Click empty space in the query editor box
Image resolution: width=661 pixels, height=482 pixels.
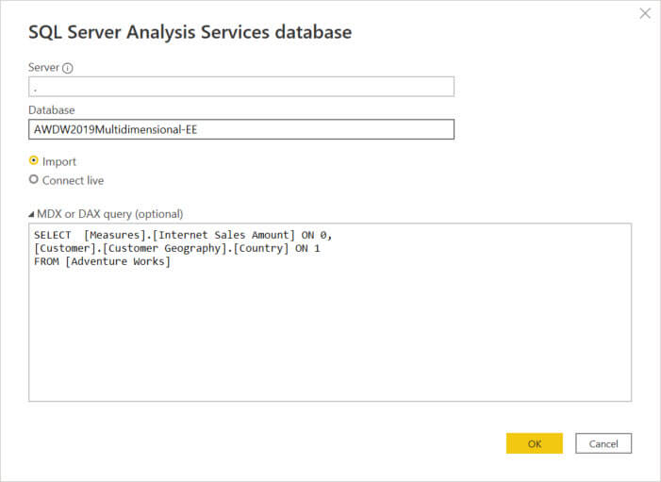(x=330, y=340)
